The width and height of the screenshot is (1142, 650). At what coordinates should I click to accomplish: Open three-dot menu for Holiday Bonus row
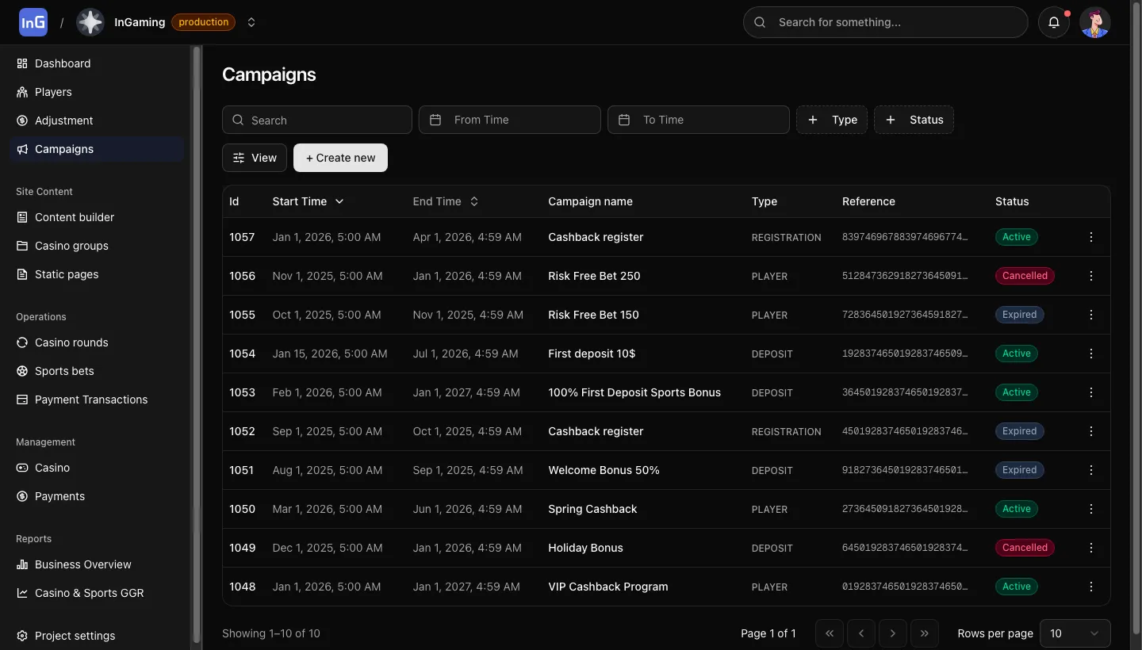1091,548
